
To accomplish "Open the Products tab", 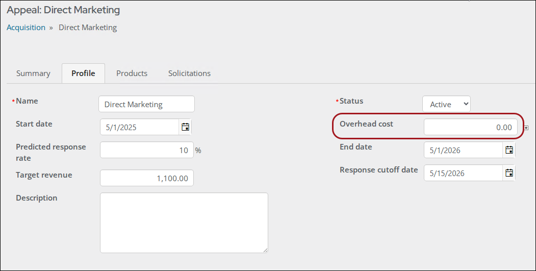I will point(132,73).
